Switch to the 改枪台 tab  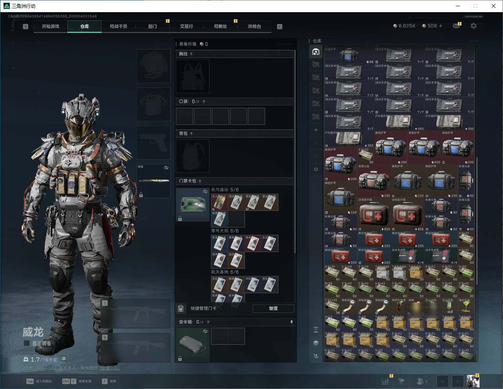pyautogui.click(x=254, y=26)
